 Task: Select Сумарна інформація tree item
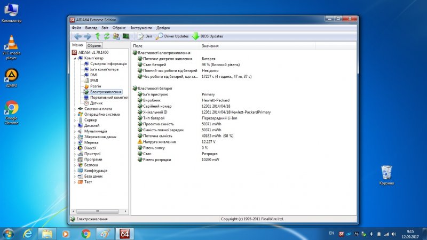click(x=108, y=64)
